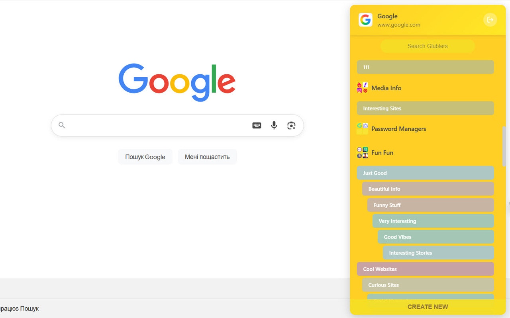Expand the Fun Fun glubler group
The image size is (510, 318).
point(382,153)
